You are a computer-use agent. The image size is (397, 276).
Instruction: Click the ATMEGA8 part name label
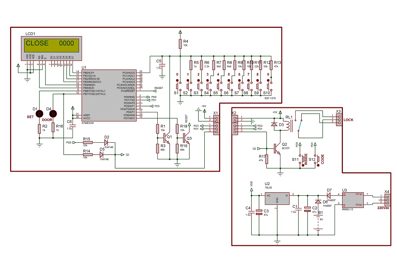tap(88, 123)
